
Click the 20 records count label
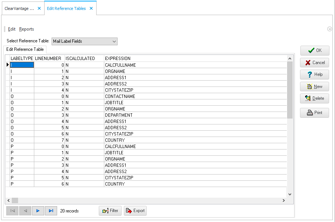[x=69, y=211]
